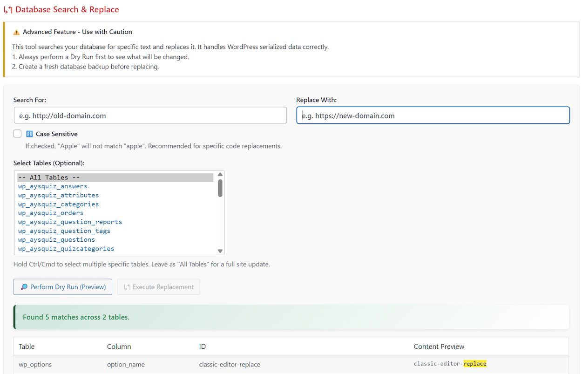Click the Database Search & Replace header icon
Image resolution: width=582 pixels, height=374 pixels.
8,10
